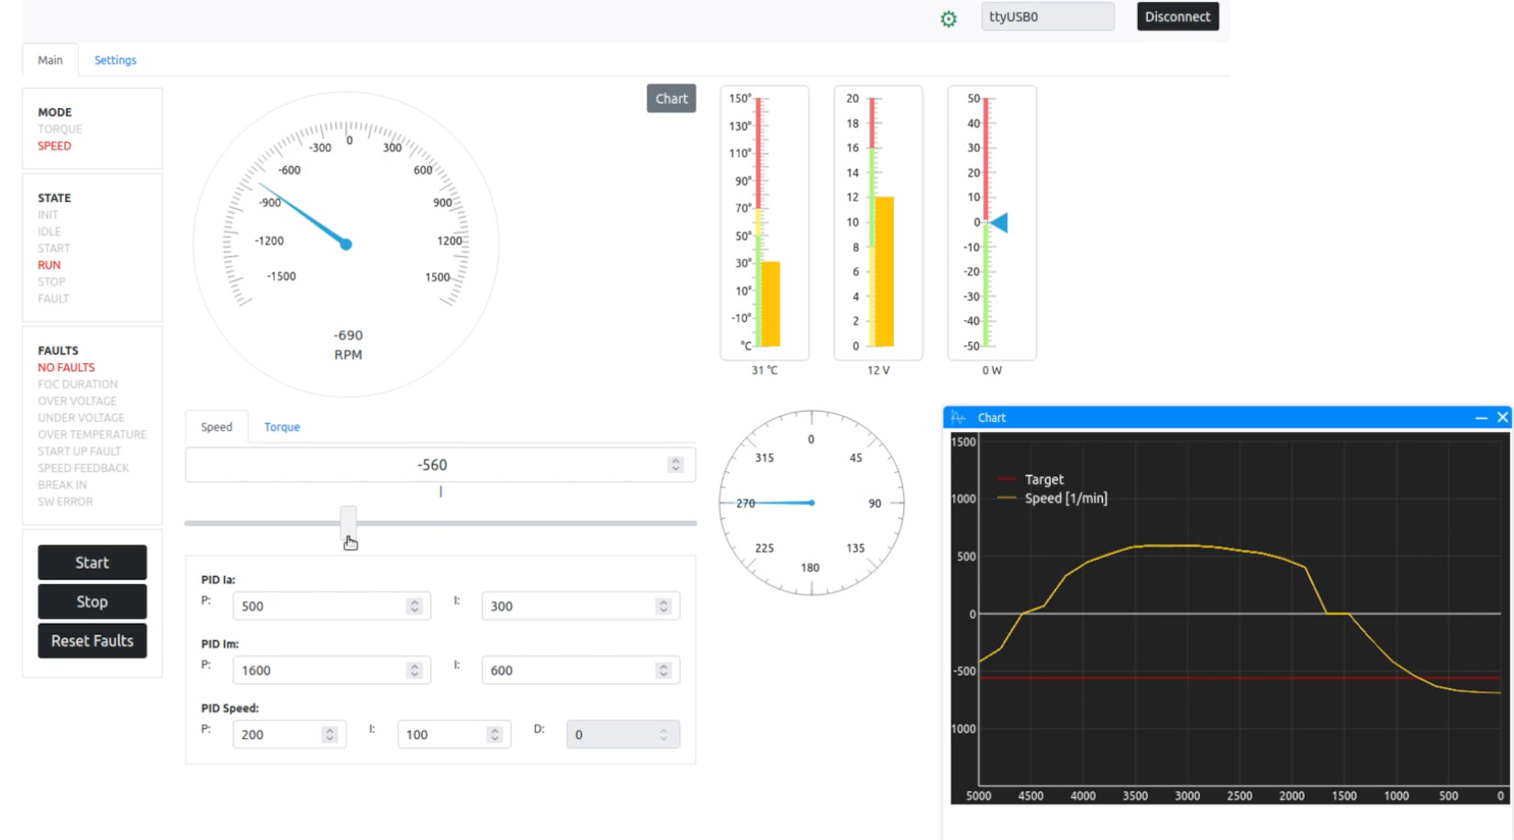Click the green gear settings icon
The height and width of the screenshot is (840, 1514).
[x=948, y=18]
